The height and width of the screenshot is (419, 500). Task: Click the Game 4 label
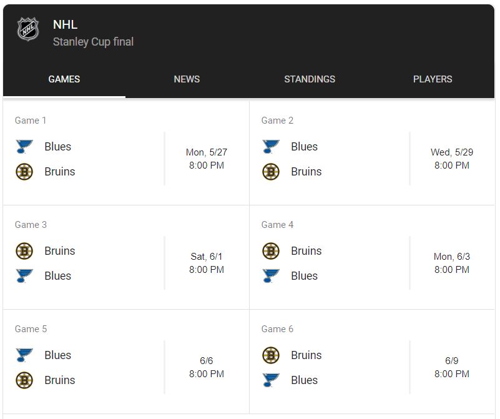pyautogui.click(x=277, y=225)
